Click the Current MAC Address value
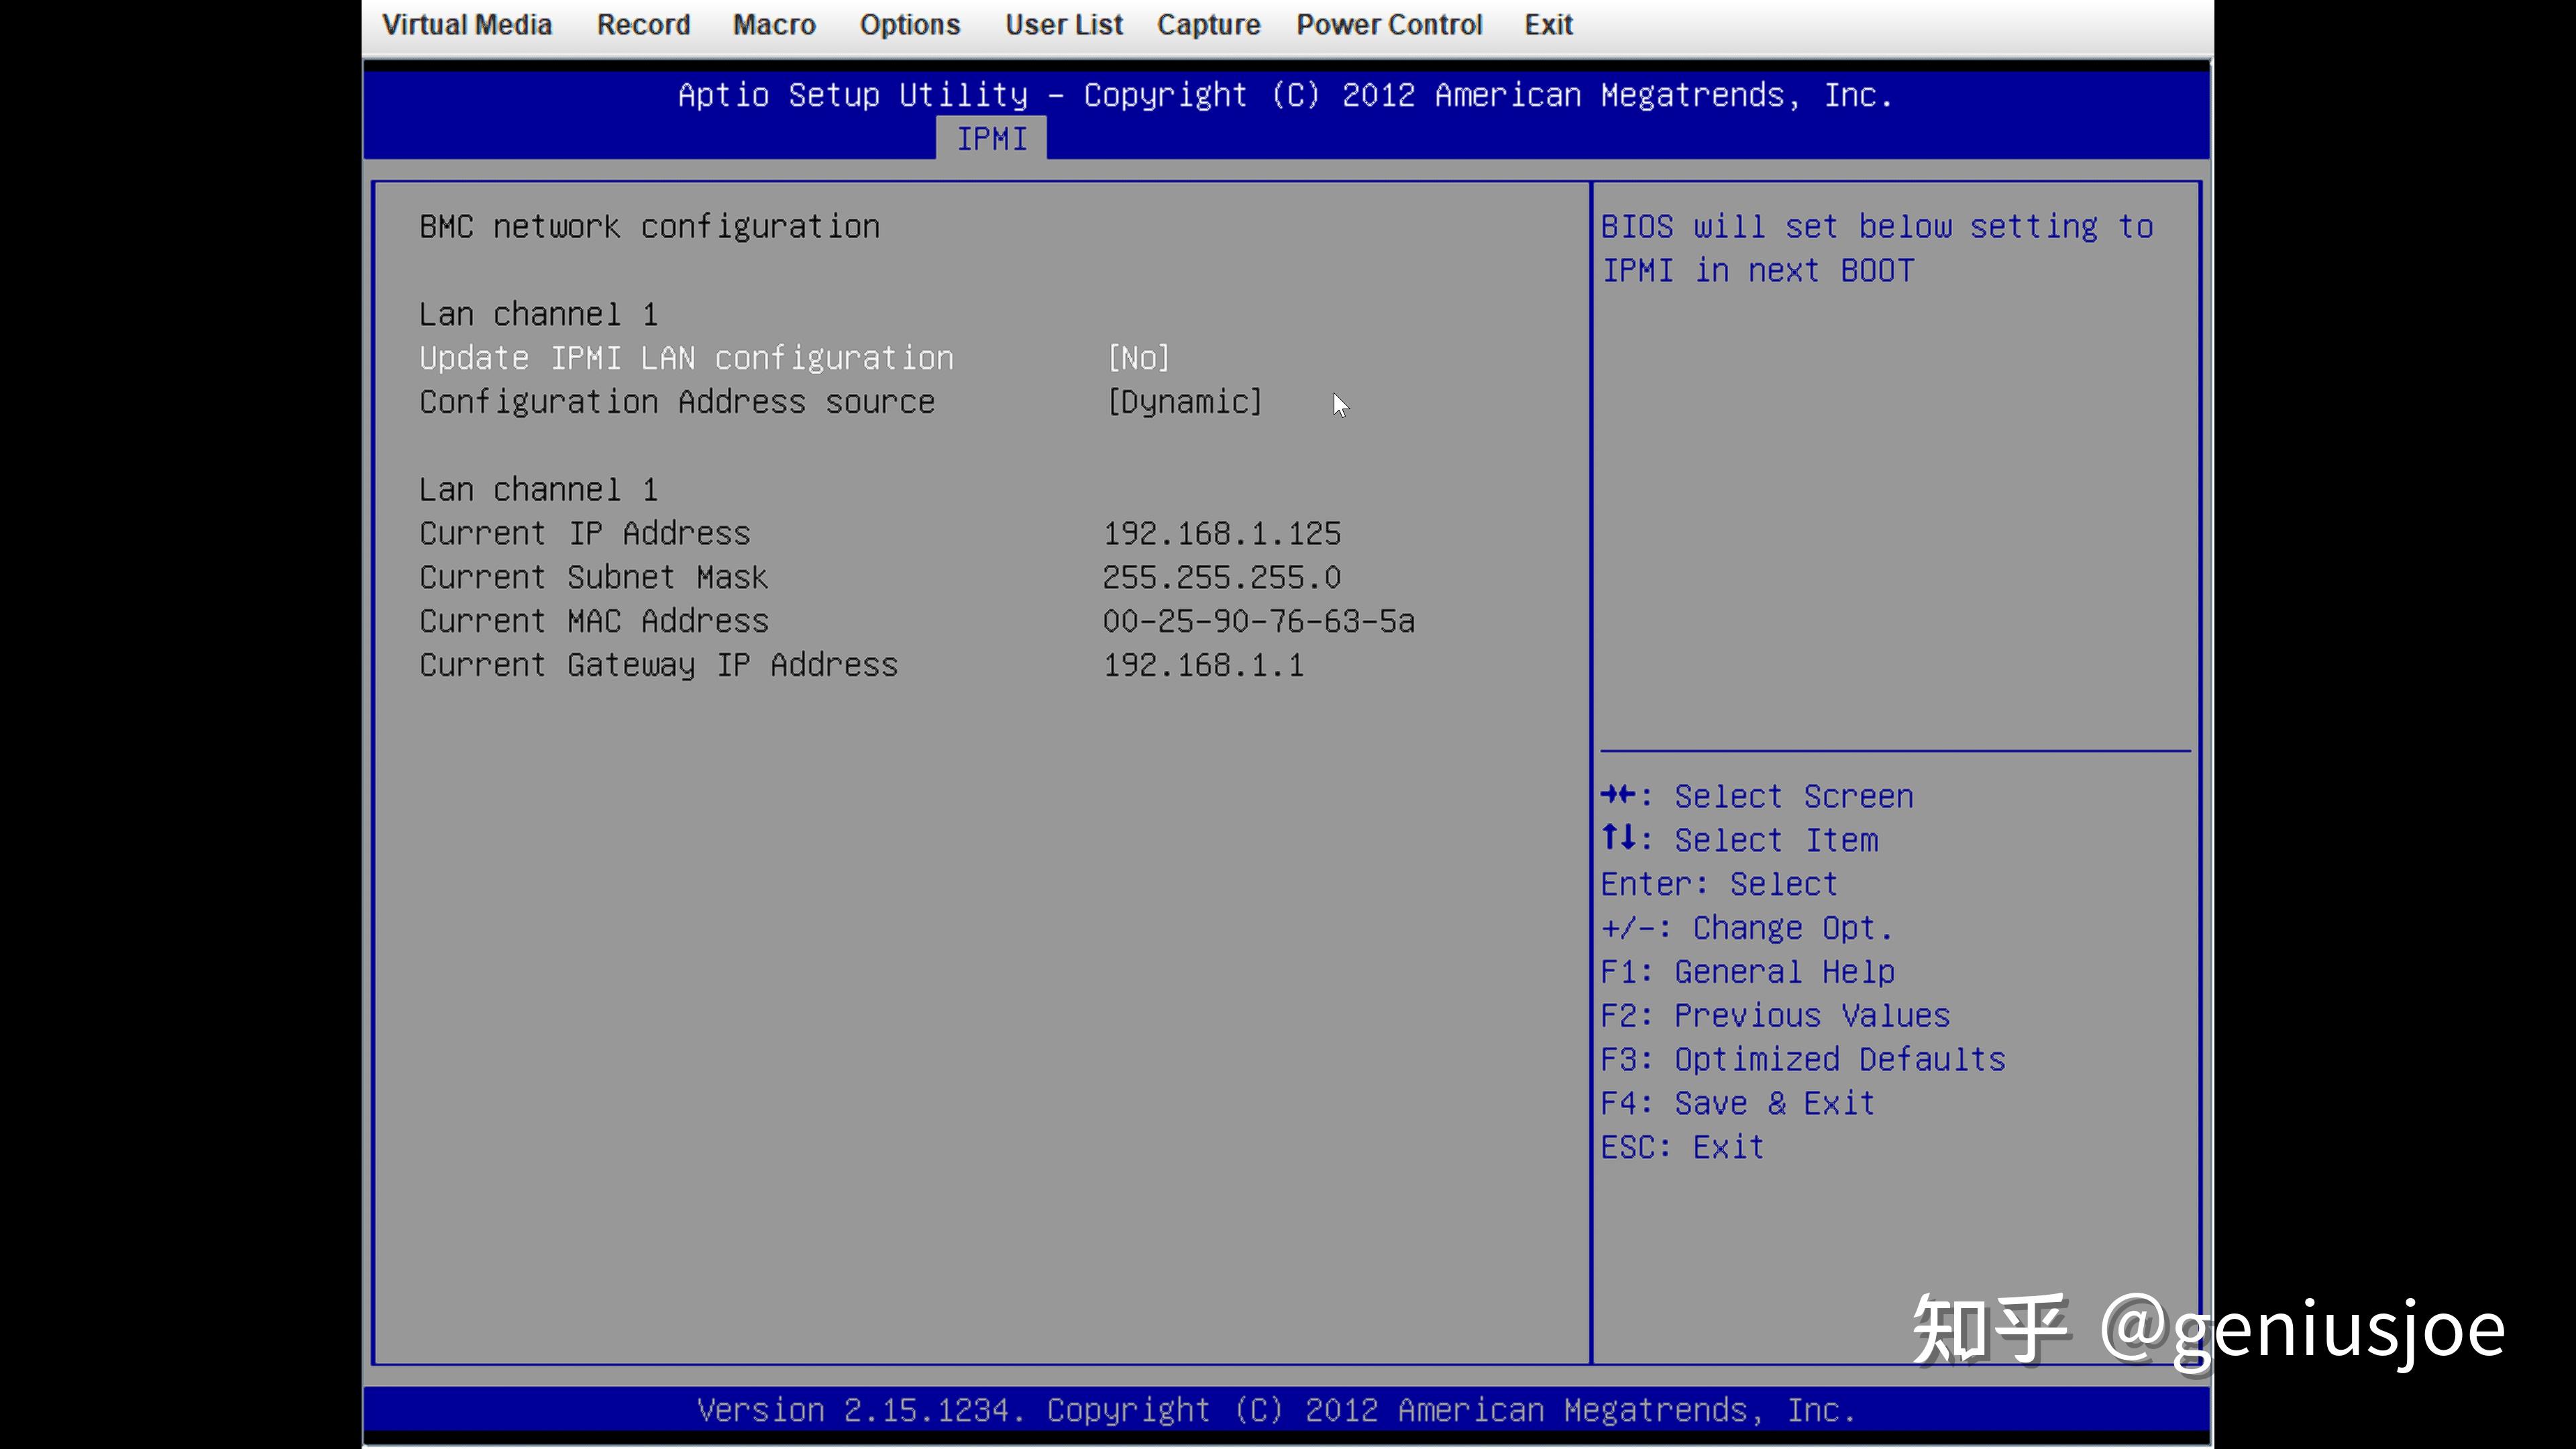2576x1449 pixels. point(1259,622)
